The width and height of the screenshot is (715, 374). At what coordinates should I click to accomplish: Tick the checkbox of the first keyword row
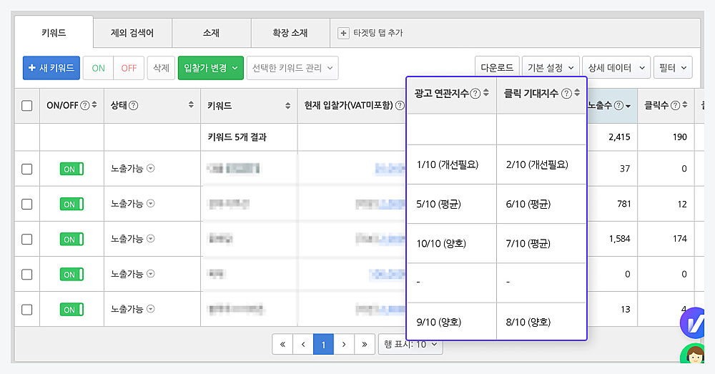[x=27, y=169]
